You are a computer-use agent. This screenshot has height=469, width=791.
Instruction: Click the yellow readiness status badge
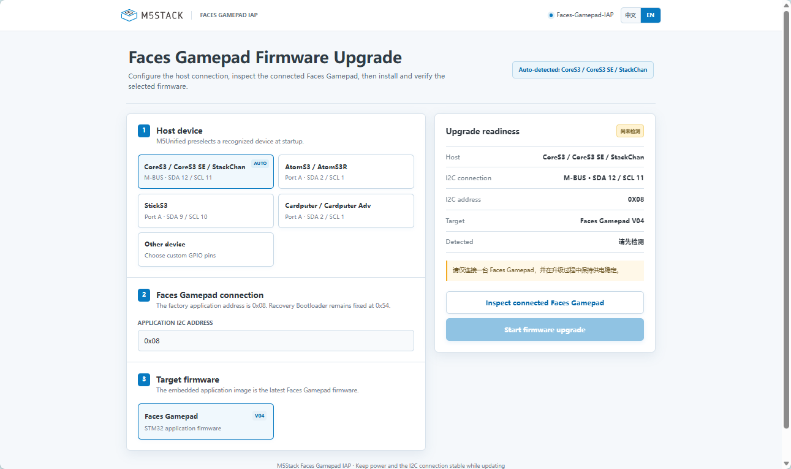click(x=630, y=131)
